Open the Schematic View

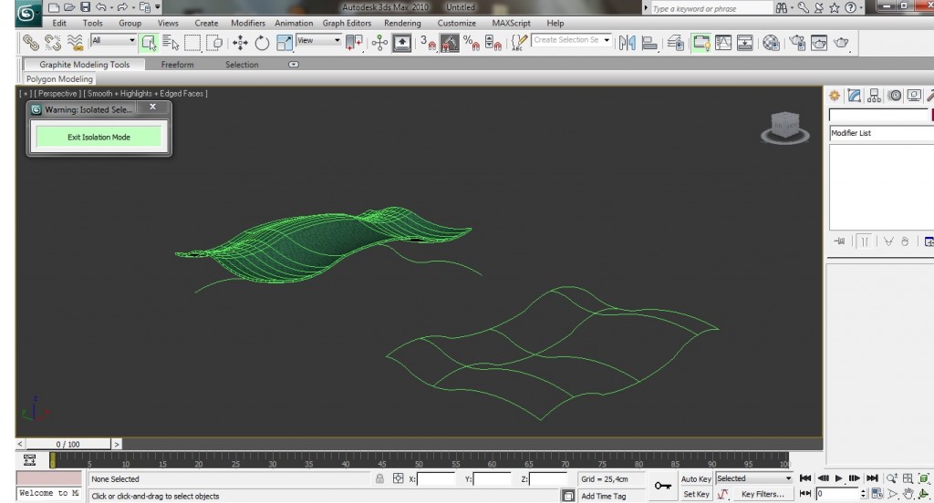(745, 43)
